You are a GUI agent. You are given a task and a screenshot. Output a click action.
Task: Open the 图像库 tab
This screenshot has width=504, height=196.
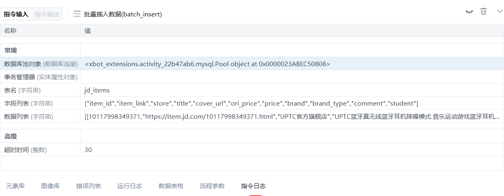50,186
